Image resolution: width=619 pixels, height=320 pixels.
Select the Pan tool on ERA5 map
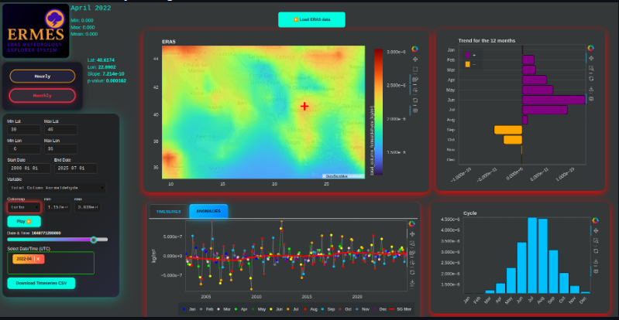point(416,59)
